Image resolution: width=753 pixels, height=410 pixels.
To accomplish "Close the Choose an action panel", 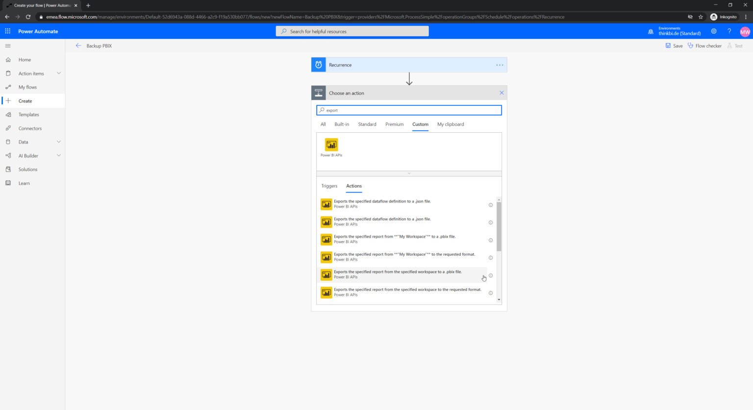I will tap(502, 93).
